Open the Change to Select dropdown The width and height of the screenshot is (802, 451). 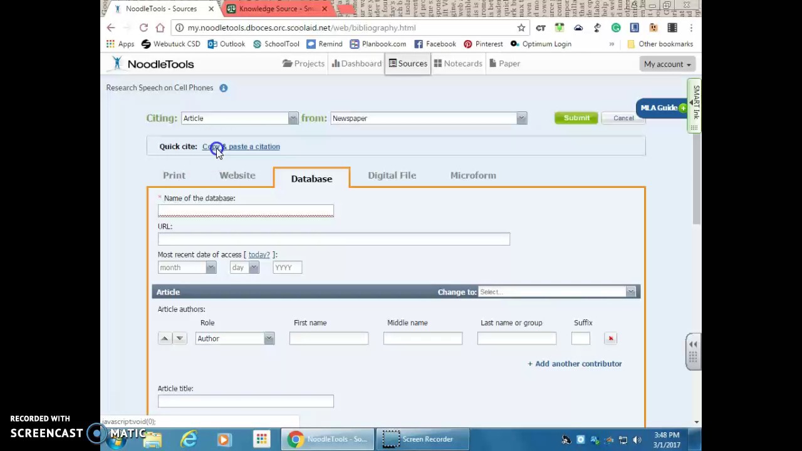coord(557,292)
